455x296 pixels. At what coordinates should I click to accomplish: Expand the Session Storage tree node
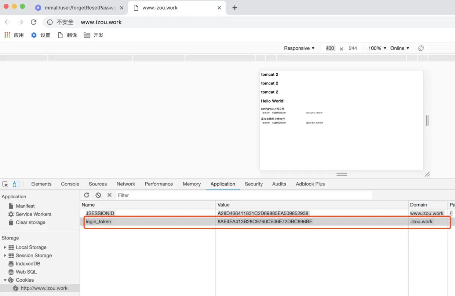point(5,255)
